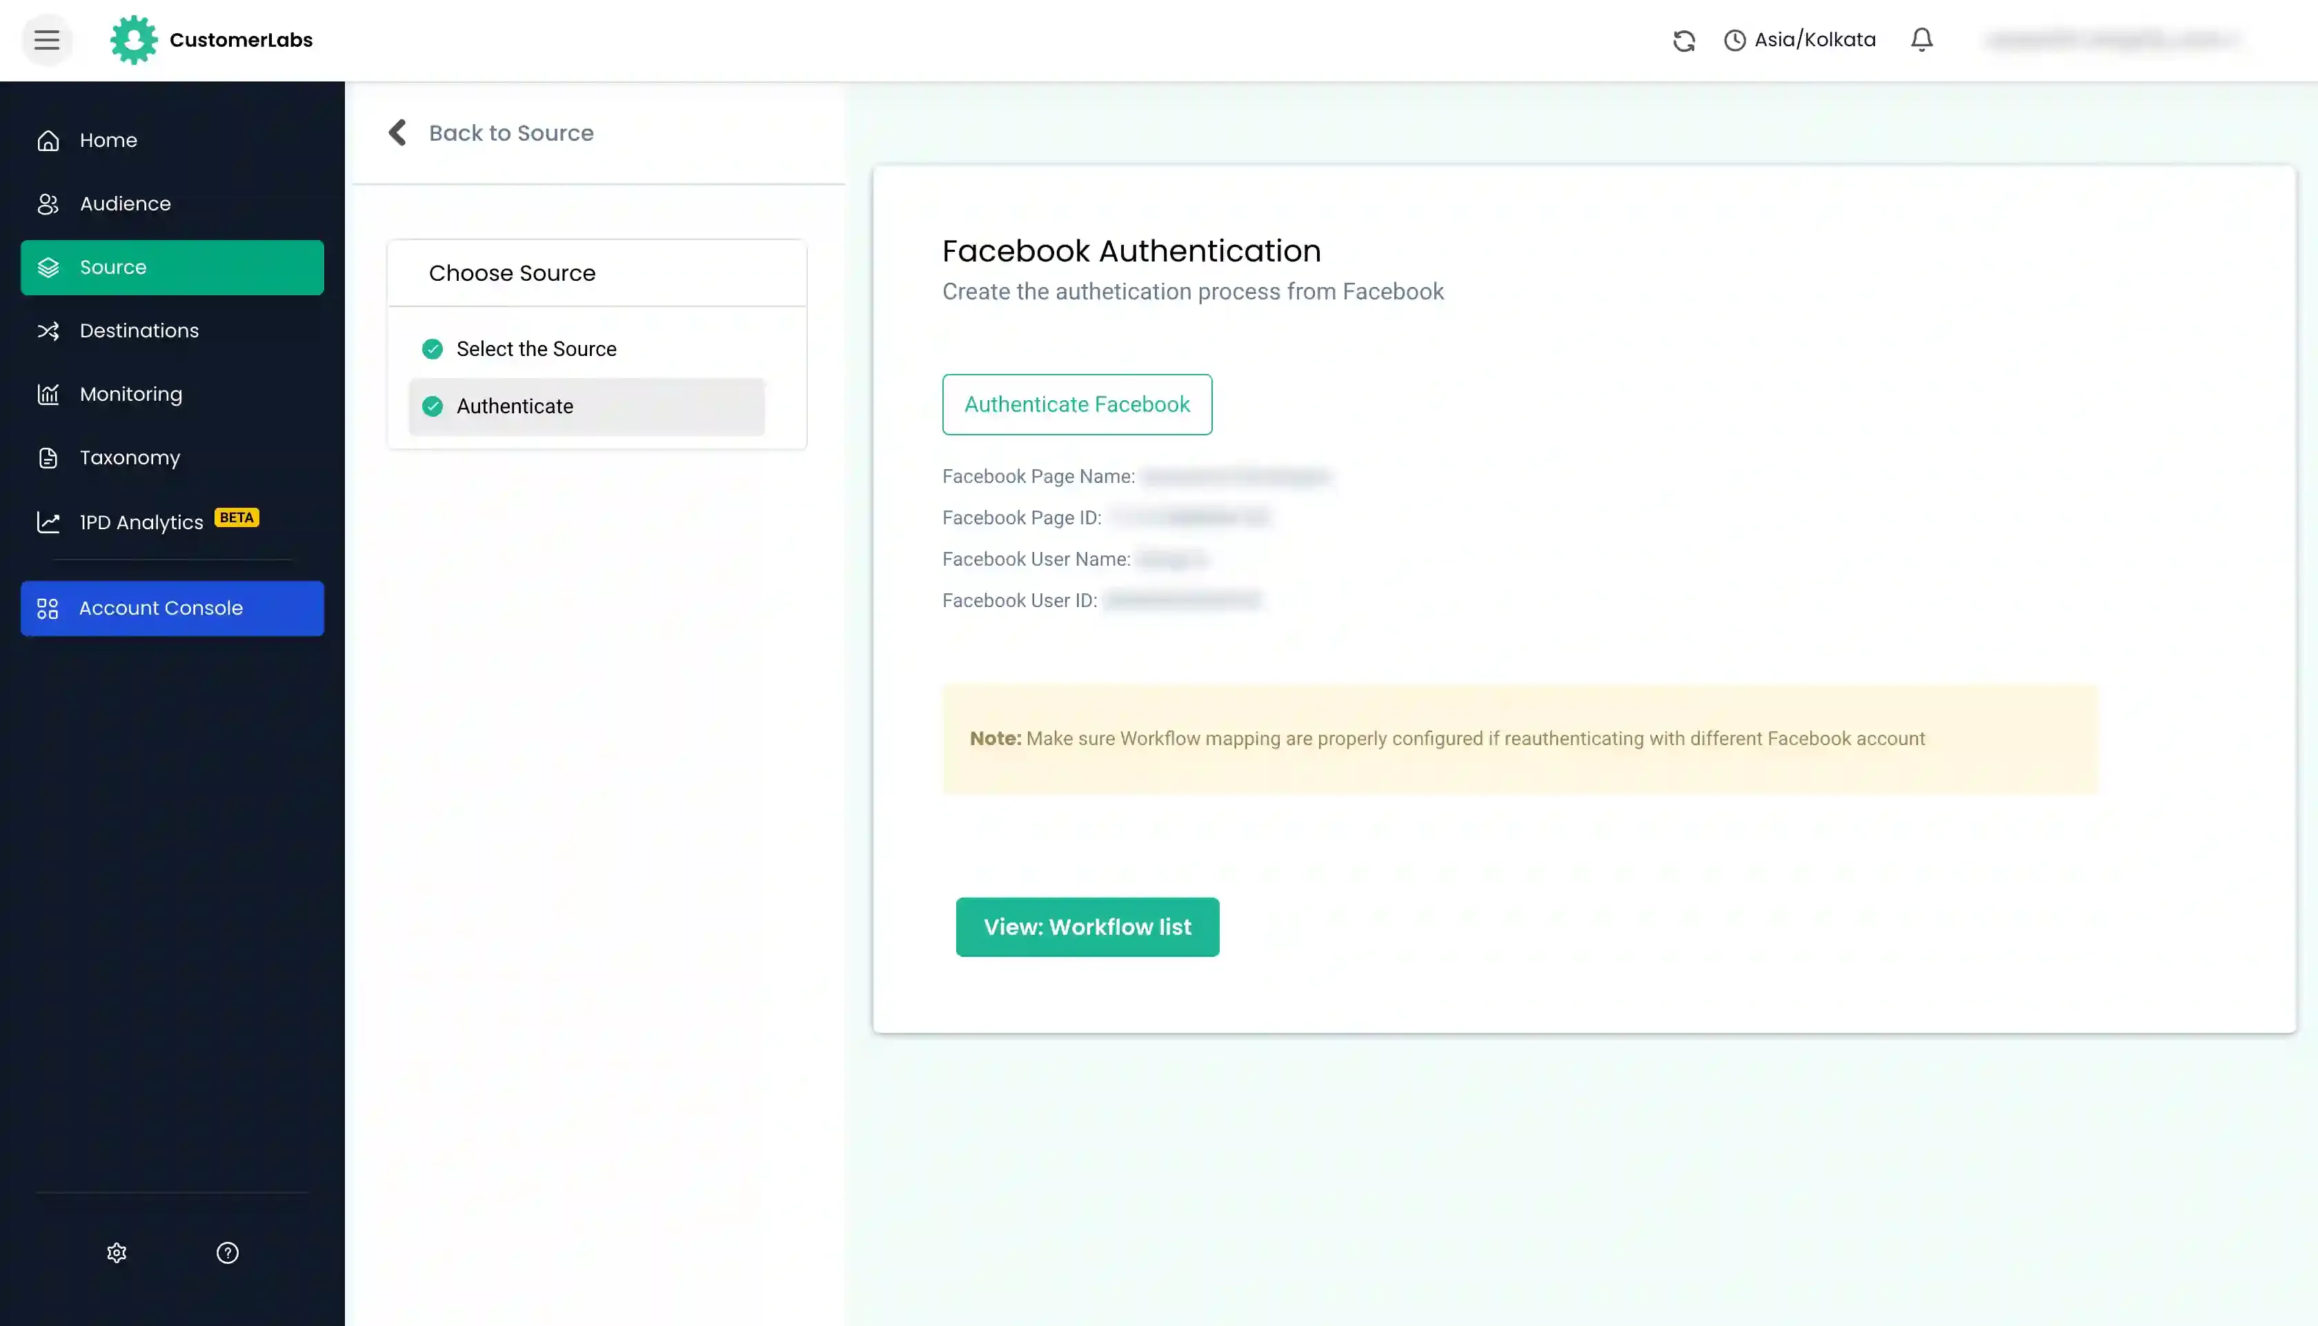Click the Account Console grid icon
This screenshot has height=1326, width=2318.
point(48,608)
